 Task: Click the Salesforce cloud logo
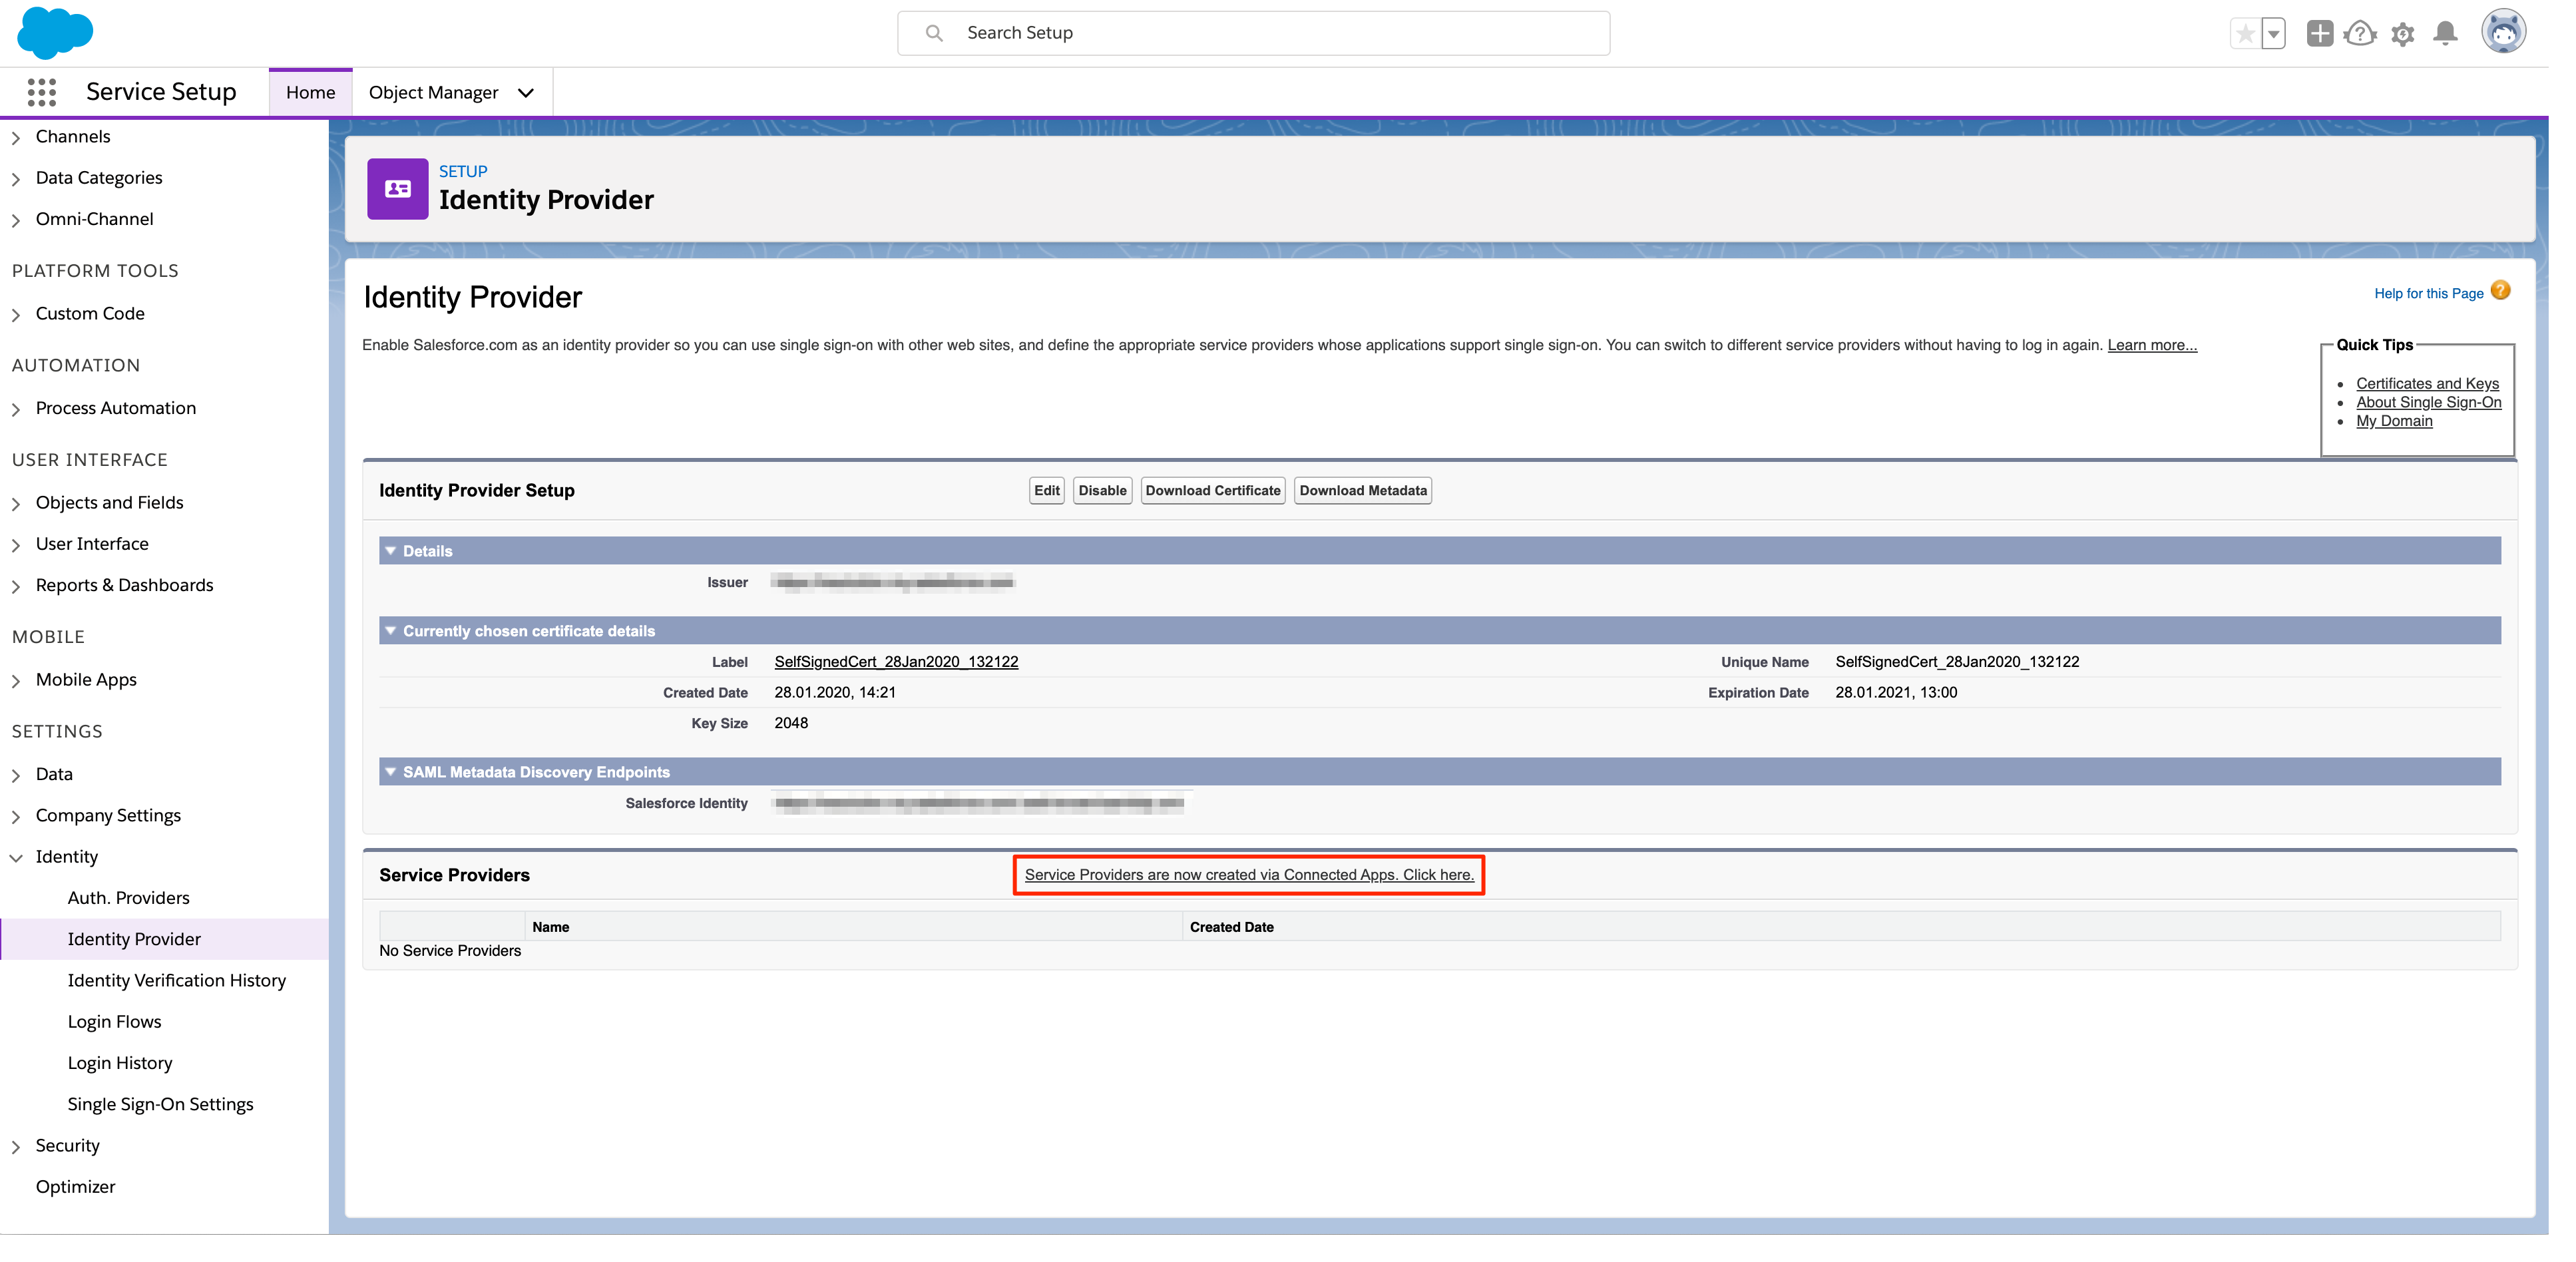pyautogui.click(x=55, y=32)
